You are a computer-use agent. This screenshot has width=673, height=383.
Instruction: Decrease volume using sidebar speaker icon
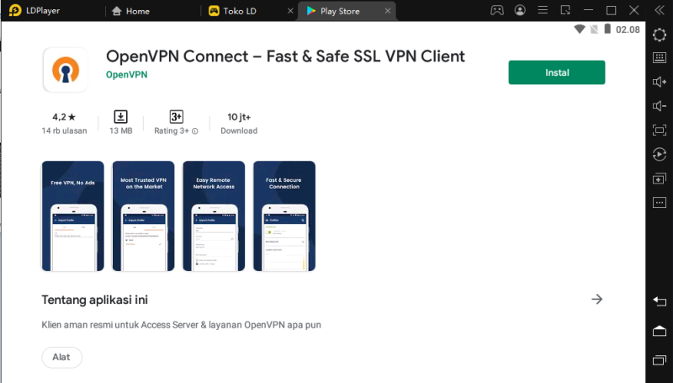pyautogui.click(x=660, y=106)
